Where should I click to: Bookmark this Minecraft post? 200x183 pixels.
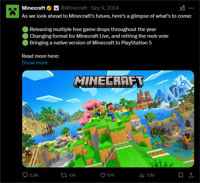pyautogui.click(x=181, y=175)
